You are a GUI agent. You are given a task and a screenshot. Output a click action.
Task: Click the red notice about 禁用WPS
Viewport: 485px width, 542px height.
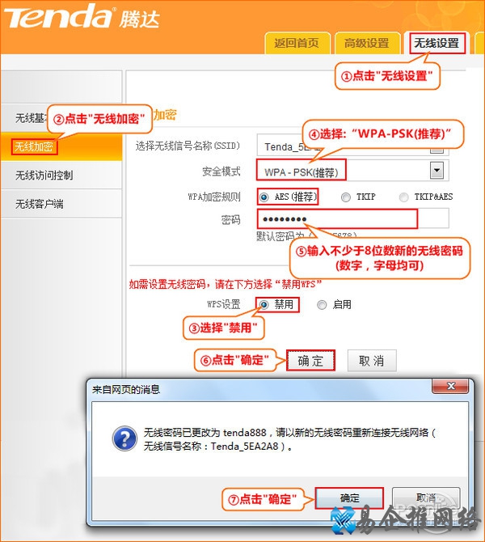(x=225, y=284)
